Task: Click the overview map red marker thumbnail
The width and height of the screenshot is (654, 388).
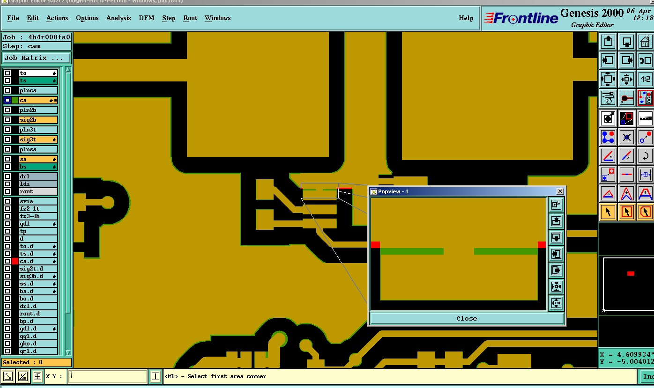Action: point(631,273)
